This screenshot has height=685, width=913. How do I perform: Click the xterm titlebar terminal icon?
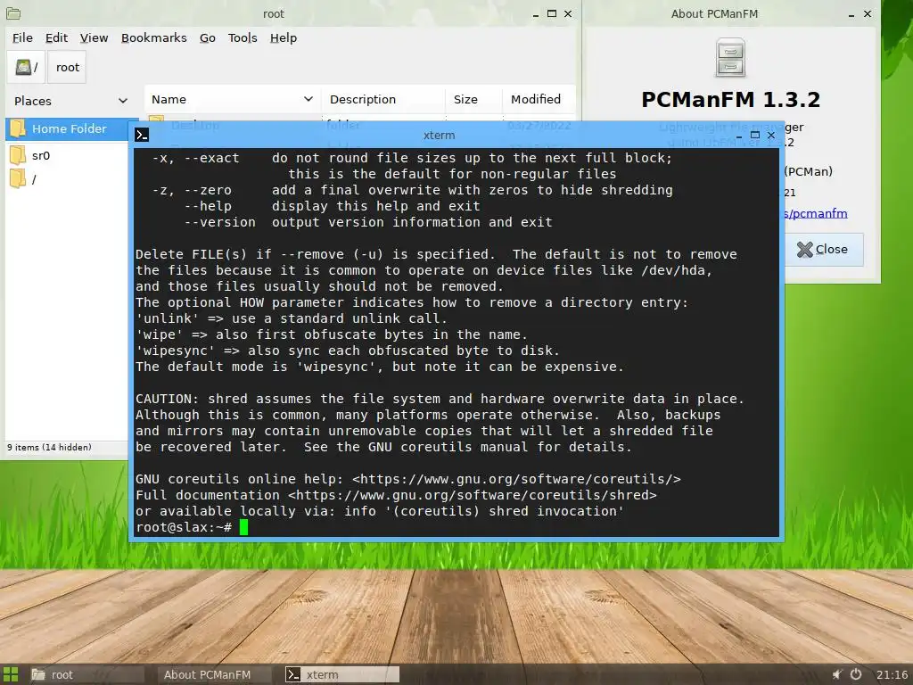[x=142, y=136]
